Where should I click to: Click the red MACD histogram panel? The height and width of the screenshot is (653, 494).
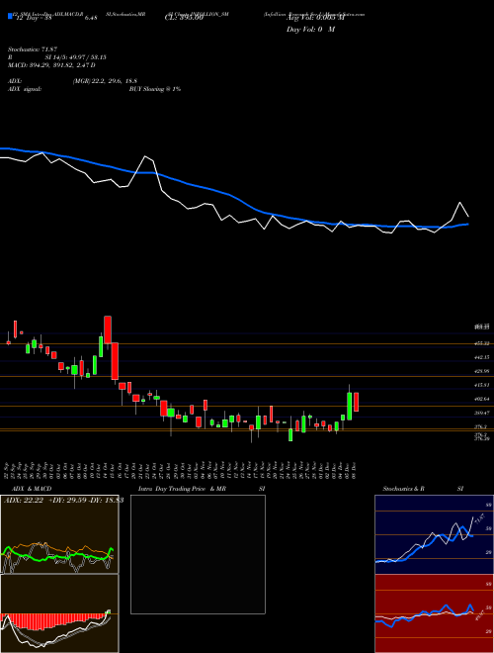coord(59,613)
